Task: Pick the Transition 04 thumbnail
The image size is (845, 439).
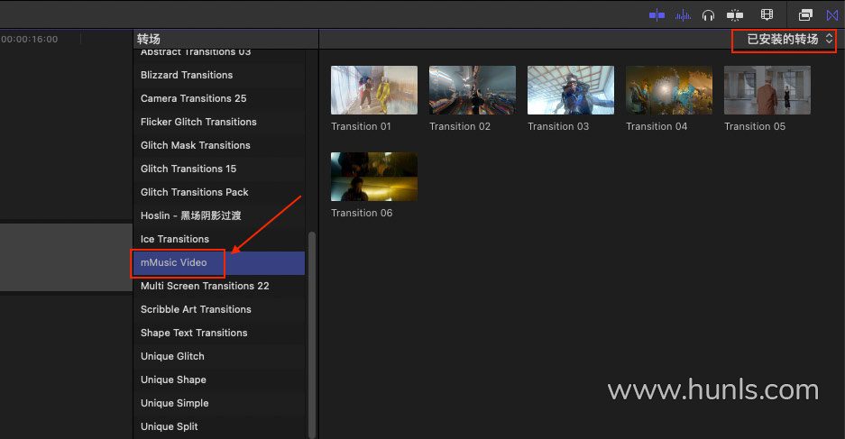Action: 669,90
